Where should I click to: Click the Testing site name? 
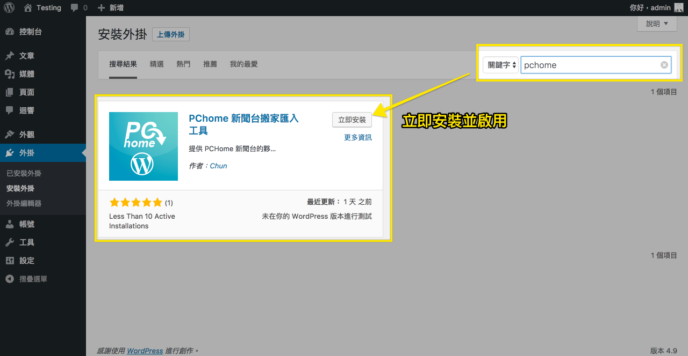point(49,8)
